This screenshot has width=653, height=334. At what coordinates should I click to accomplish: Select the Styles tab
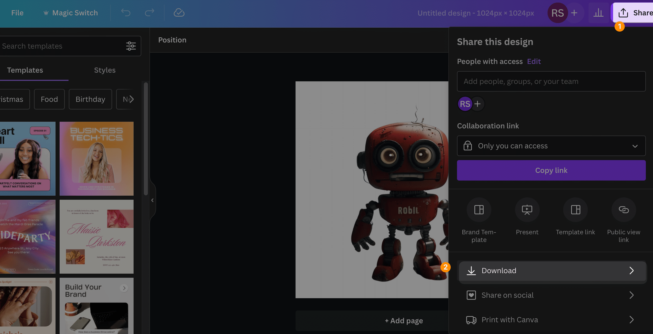point(104,70)
